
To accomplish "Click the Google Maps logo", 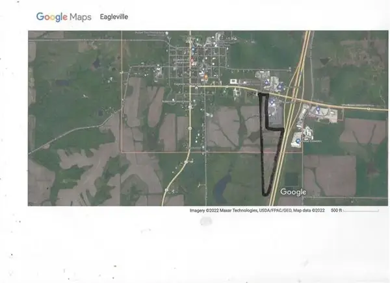I will (x=64, y=17).
